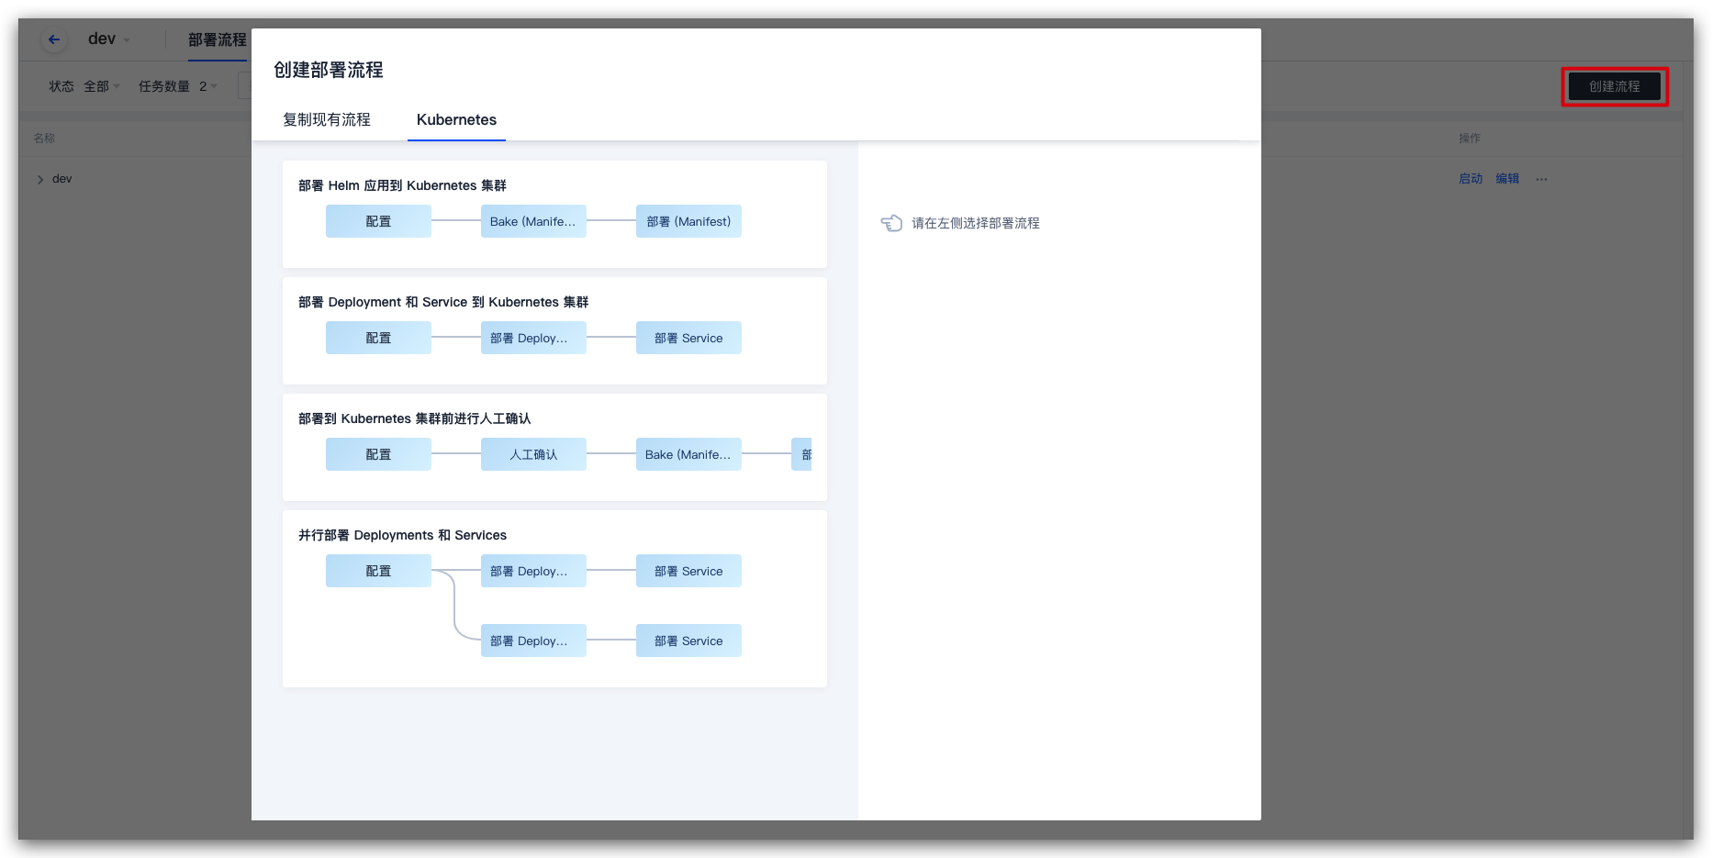
Task: Open the dev project dropdown
Action: point(109,39)
